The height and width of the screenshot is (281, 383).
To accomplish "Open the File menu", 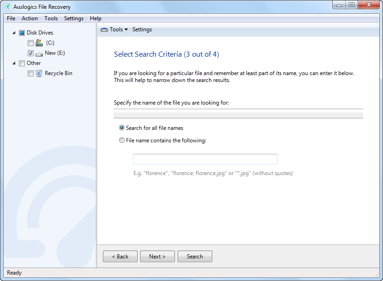I will click(x=11, y=18).
